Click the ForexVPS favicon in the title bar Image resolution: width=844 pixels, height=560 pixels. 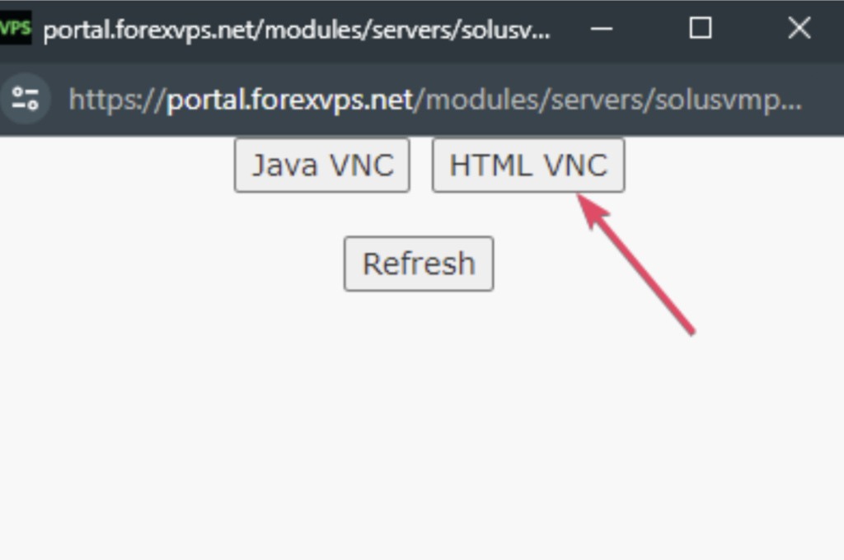coord(15,27)
